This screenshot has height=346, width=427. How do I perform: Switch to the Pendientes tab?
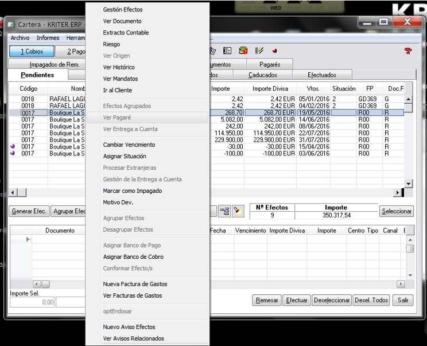click(37, 75)
